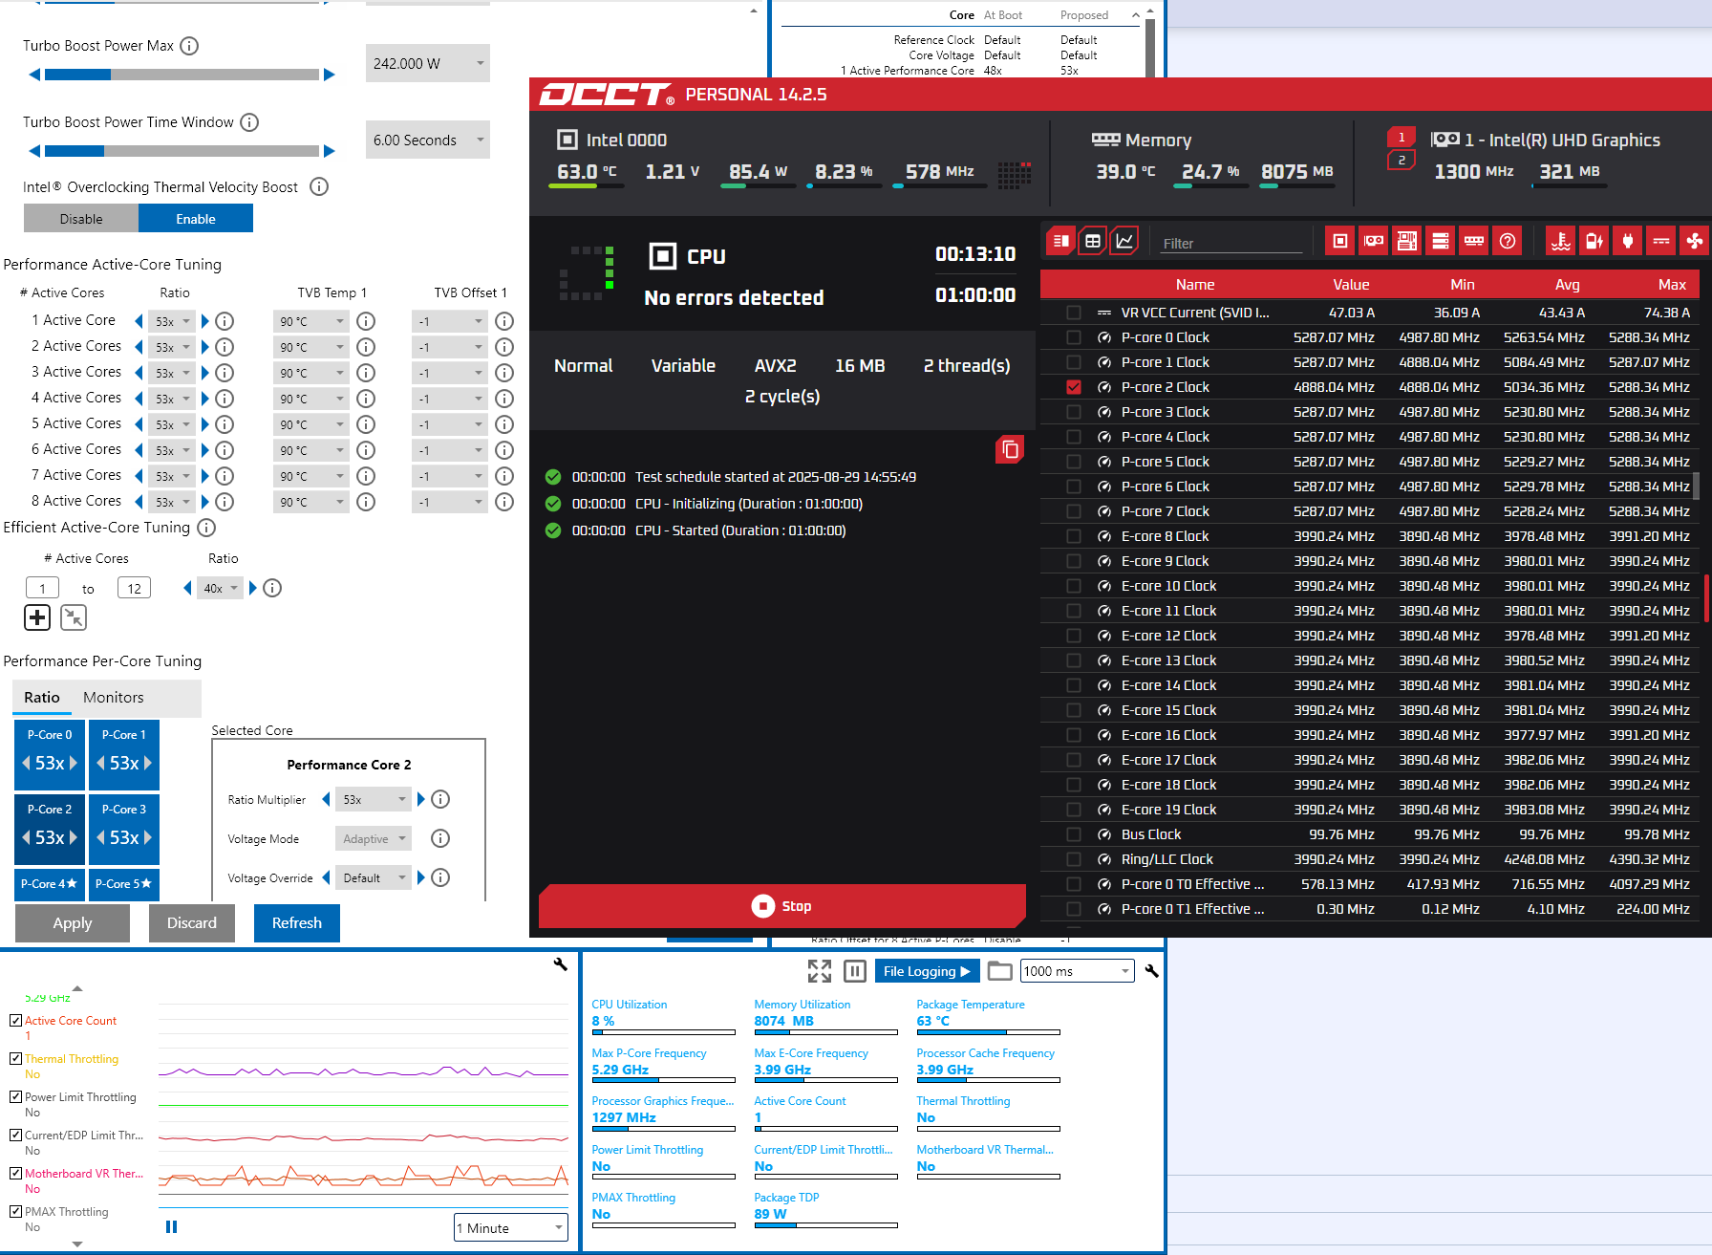Open the ratio dropdown for 1 Active Core
Screen dimensions: 1712x1255
[x=173, y=321]
